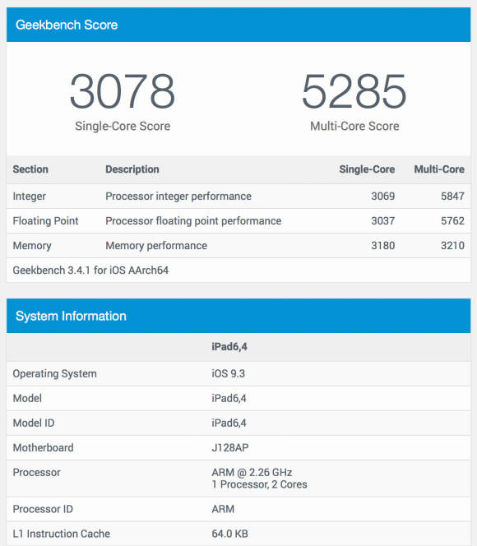Click the Processor ID label
Image resolution: width=477 pixels, height=546 pixels.
click(43, 509)
